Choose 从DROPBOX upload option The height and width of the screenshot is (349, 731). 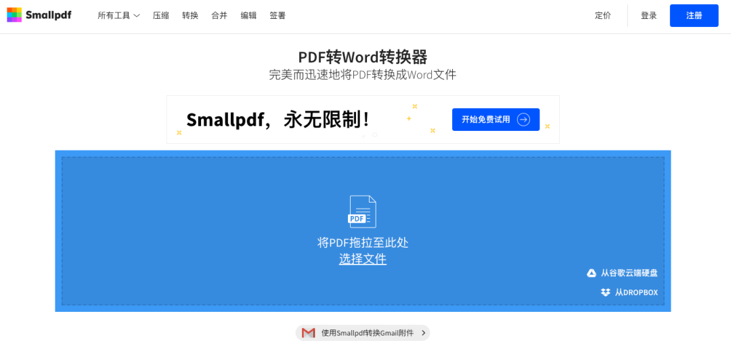629,292
